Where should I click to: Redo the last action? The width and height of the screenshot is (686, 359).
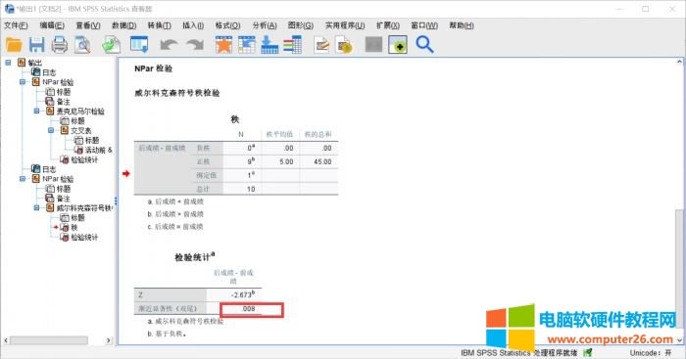coord(195,45)
